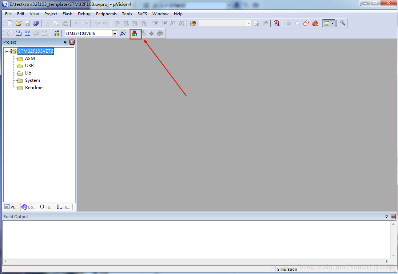
Task: Start the debug session icon
Action: pos(276,23)
